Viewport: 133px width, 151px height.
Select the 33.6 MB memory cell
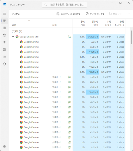(x=92, y=47)
